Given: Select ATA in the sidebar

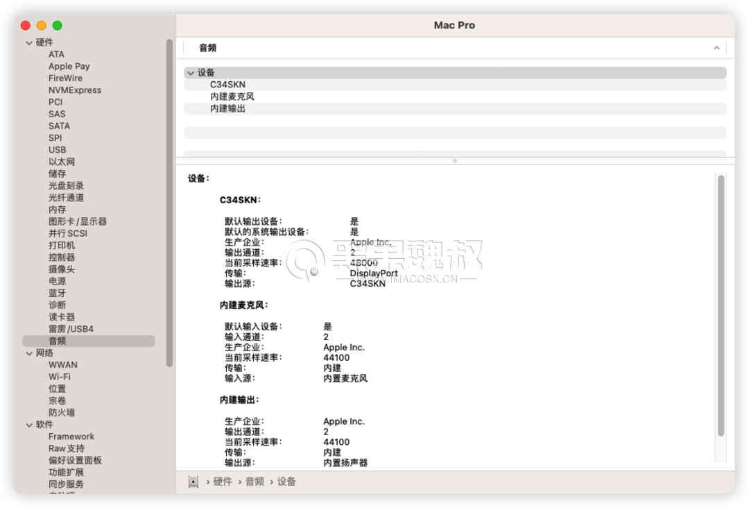Looking at the screenshot, I should (56, 55).
